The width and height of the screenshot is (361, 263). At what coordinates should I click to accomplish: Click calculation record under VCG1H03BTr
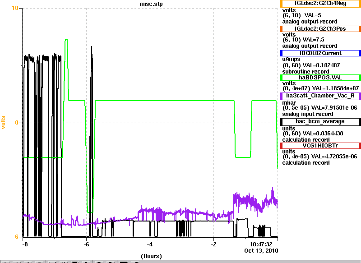306,163
